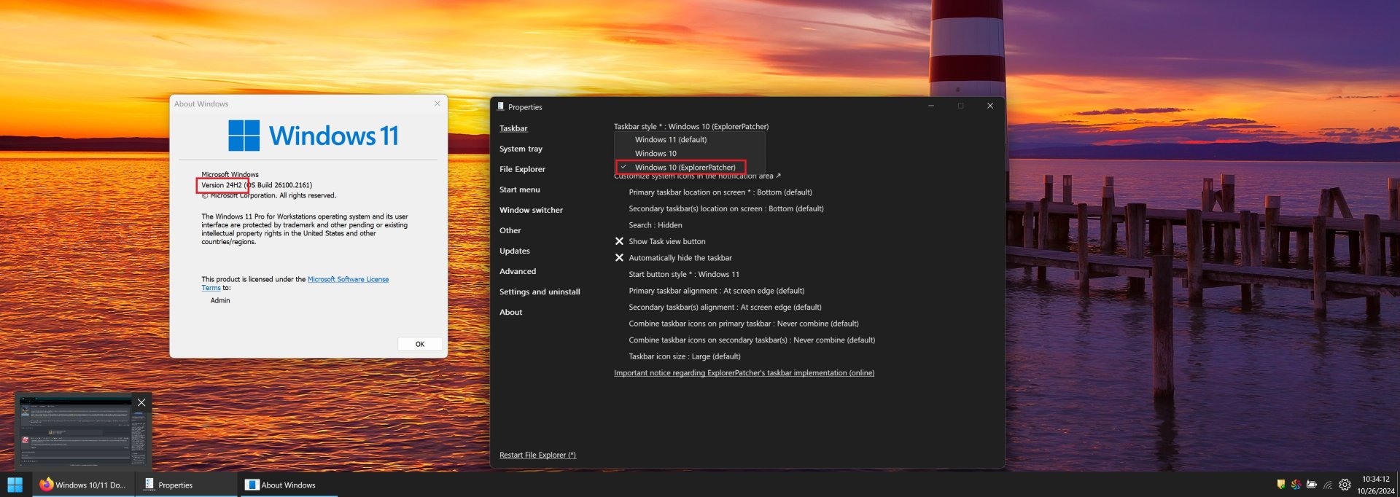The image size is (1400, 497).
Task: Change Secondary taskbar(s) alignment option
Action: [x=725, y=308]
